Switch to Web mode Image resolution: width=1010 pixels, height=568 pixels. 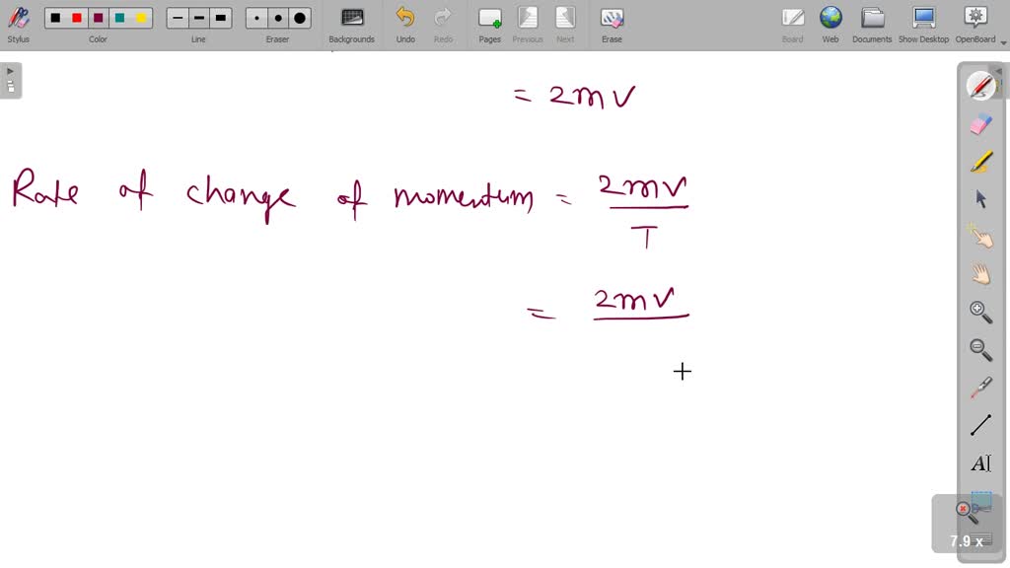[830, 25]
